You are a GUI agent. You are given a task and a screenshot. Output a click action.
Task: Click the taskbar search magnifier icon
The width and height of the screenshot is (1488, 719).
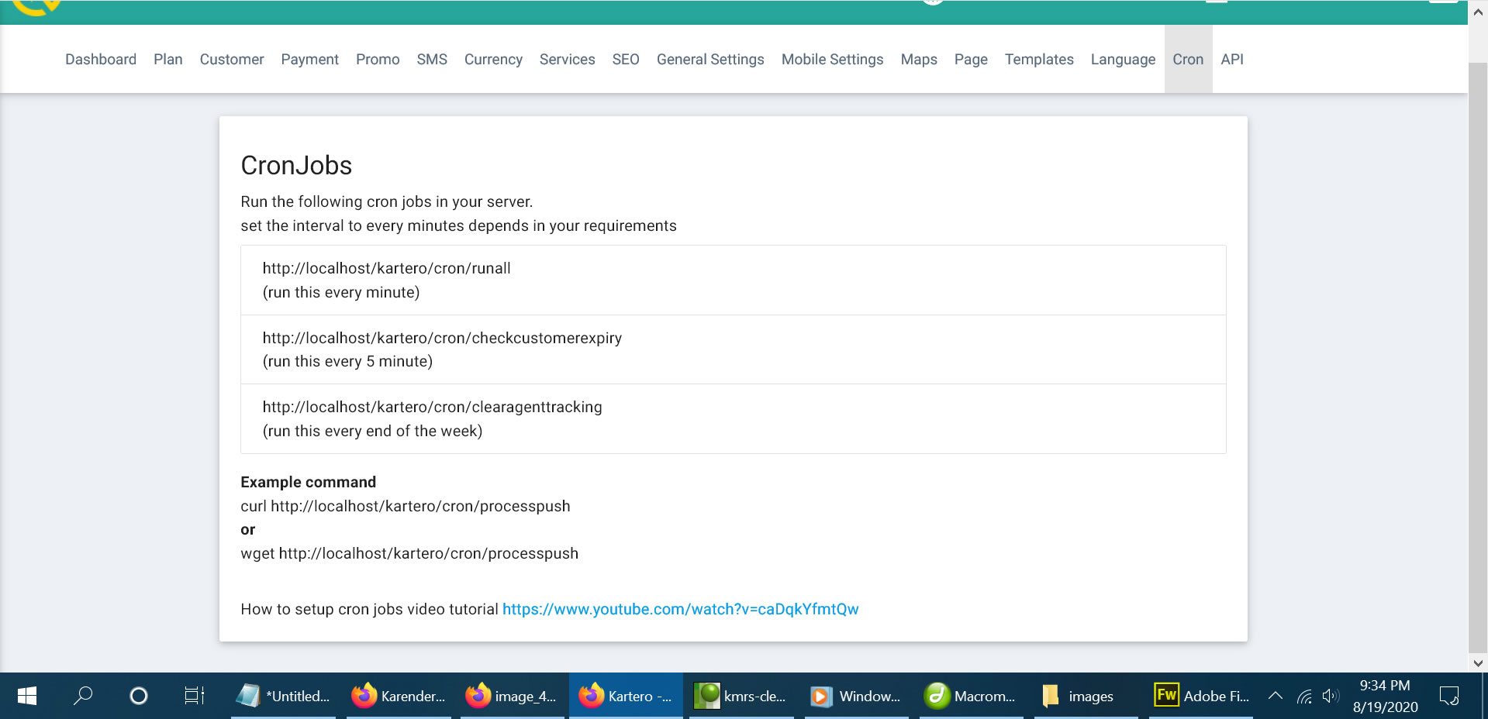[x=83, y=696]
